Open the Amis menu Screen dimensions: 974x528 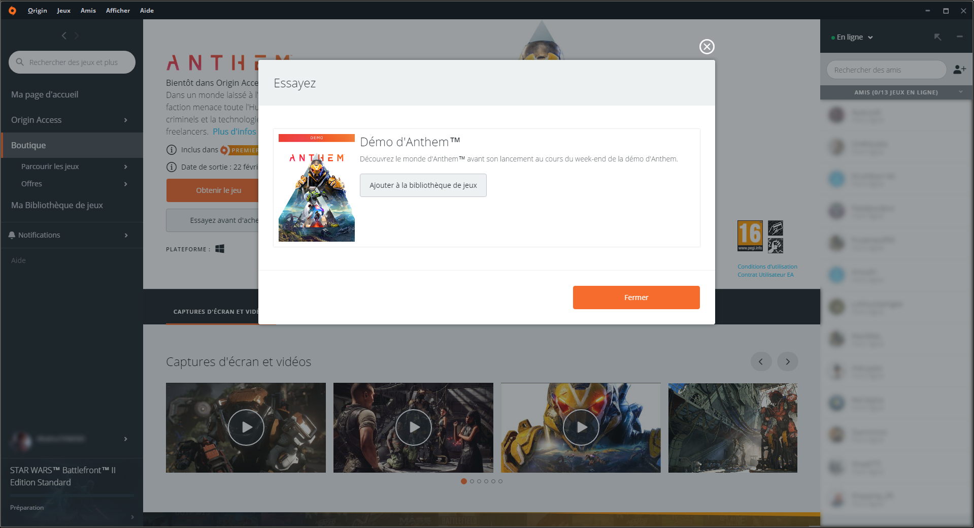88,10
